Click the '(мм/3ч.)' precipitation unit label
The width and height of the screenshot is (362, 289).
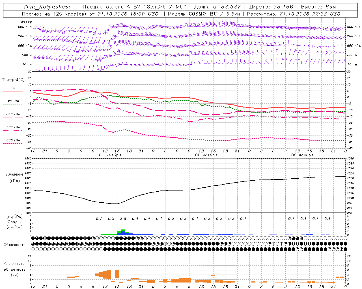(15, 216)
